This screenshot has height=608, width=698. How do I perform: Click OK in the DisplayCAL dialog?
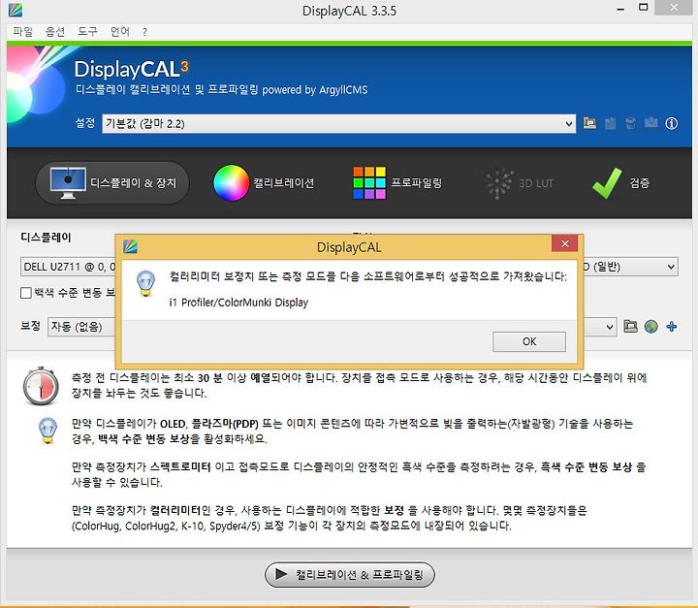pos(529,341)
